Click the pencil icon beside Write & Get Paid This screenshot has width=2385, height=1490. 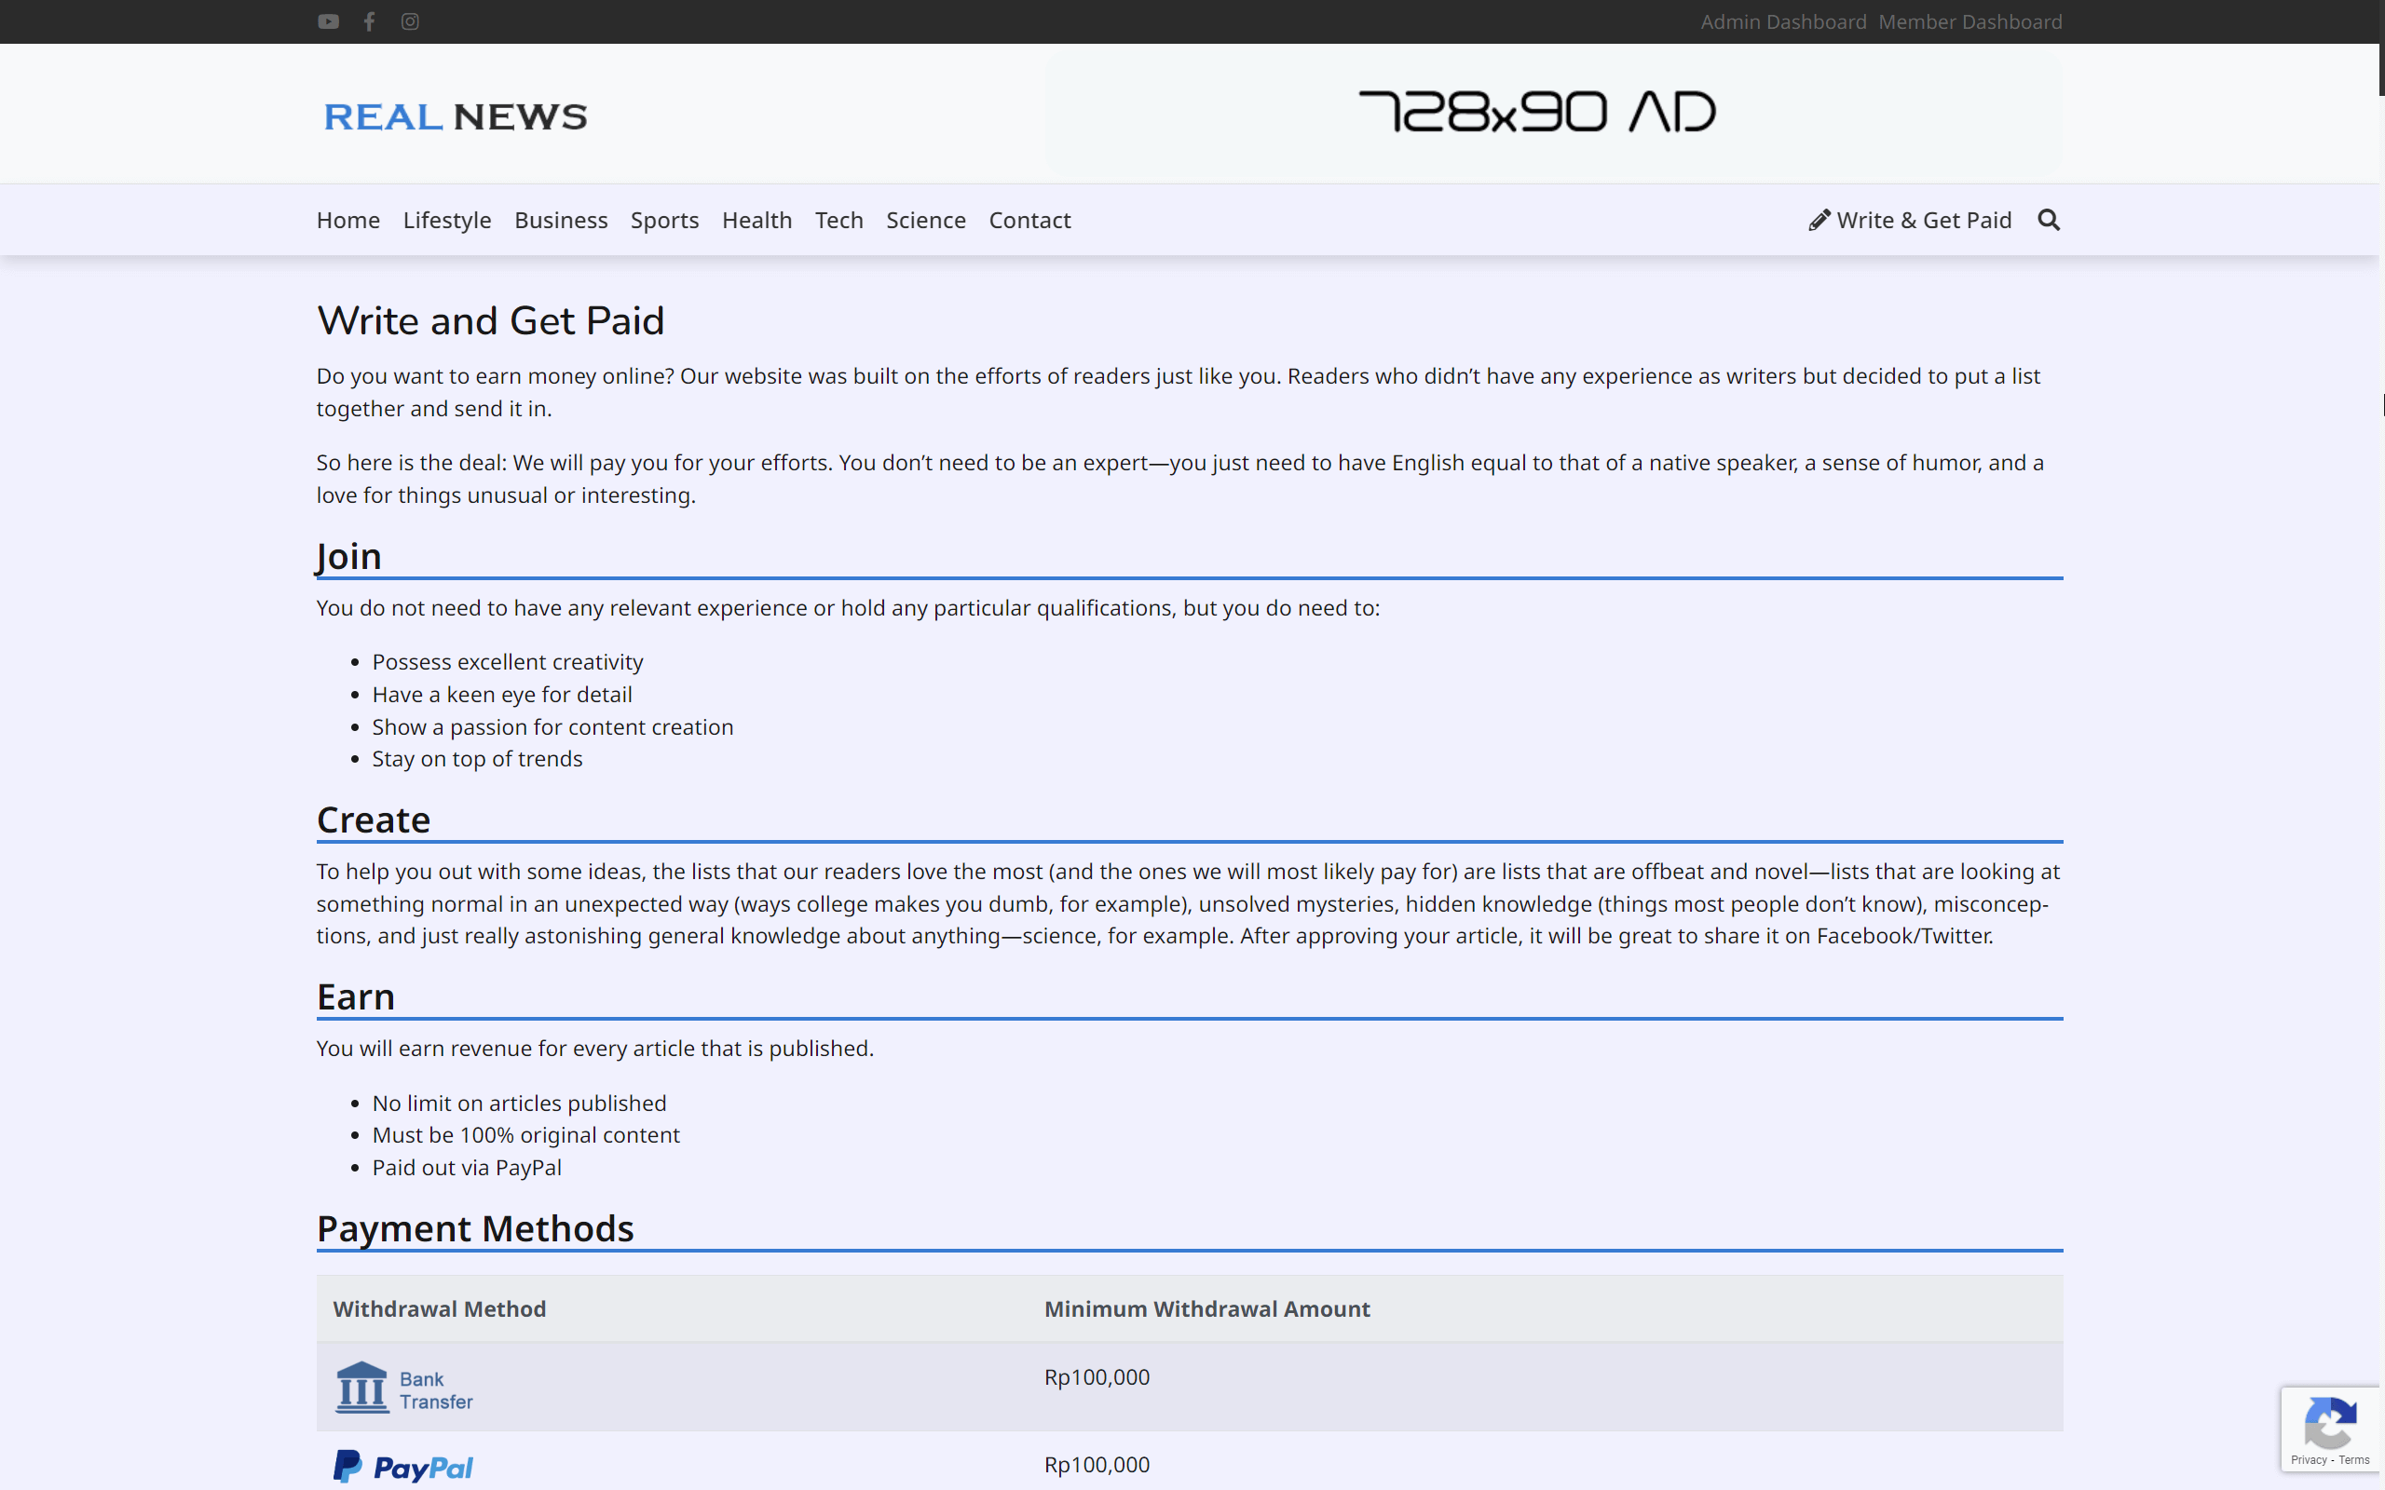tap(1819, 220)
